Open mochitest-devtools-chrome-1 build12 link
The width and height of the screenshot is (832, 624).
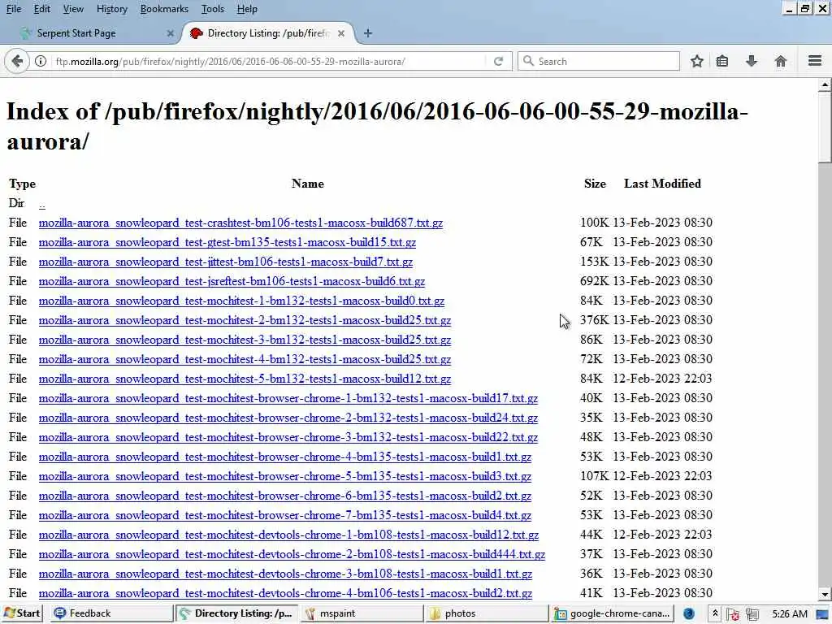coord(288,535)
